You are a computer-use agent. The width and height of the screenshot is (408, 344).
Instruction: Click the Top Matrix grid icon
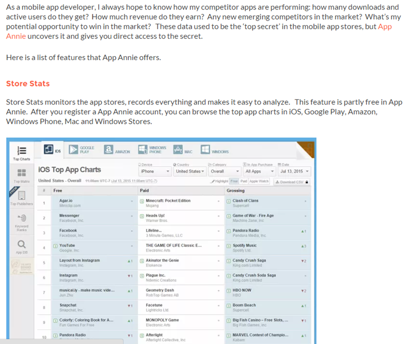22,173
